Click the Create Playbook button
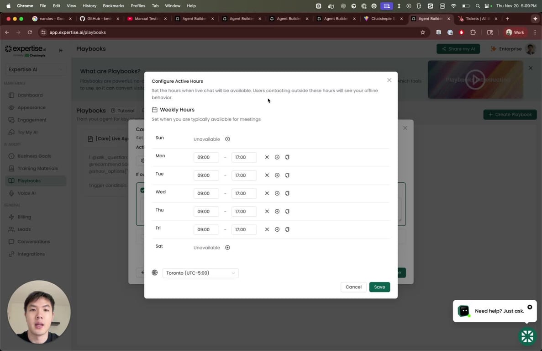Image resolution: width=542 pixels, height=351 pixels. [510, 114]
